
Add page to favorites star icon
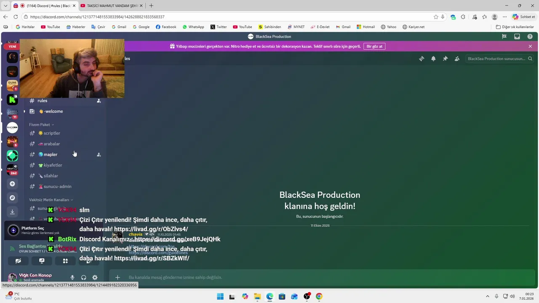click(x=436, y=17)
